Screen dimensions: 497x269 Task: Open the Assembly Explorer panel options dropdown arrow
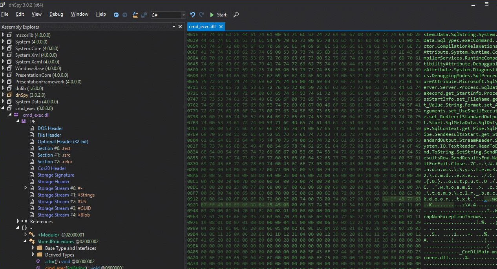click(174, 27)
